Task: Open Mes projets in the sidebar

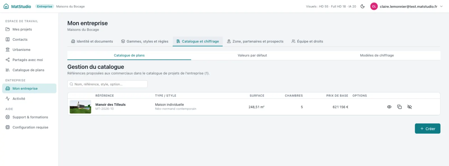Action: (29, 29)
